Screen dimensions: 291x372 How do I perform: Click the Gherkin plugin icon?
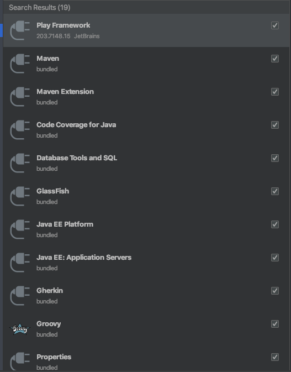(20, 296)
